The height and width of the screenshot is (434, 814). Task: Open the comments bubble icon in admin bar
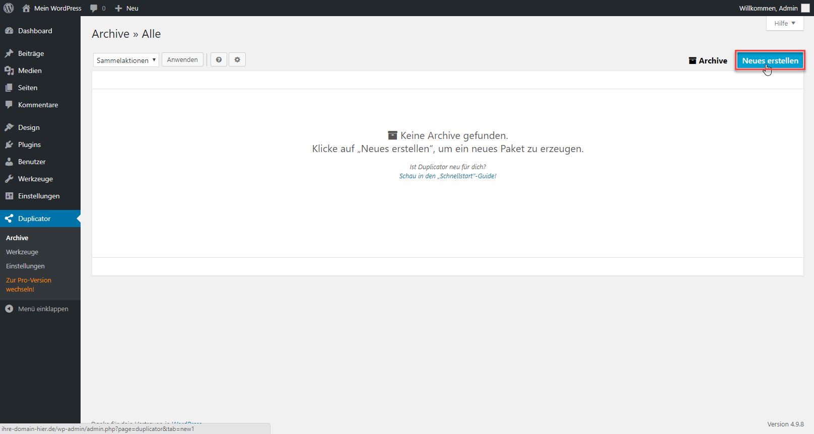pos(94,8)
